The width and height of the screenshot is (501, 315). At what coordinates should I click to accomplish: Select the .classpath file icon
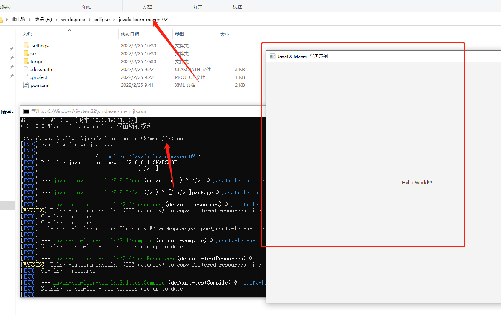point(26,70)
